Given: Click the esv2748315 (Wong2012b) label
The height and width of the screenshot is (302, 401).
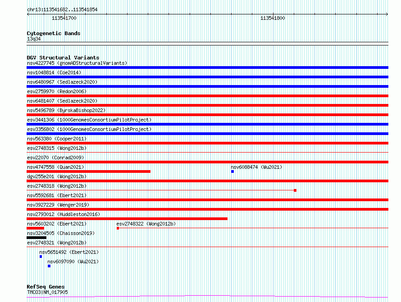Looking at the screenshot, I should (57, 148).
